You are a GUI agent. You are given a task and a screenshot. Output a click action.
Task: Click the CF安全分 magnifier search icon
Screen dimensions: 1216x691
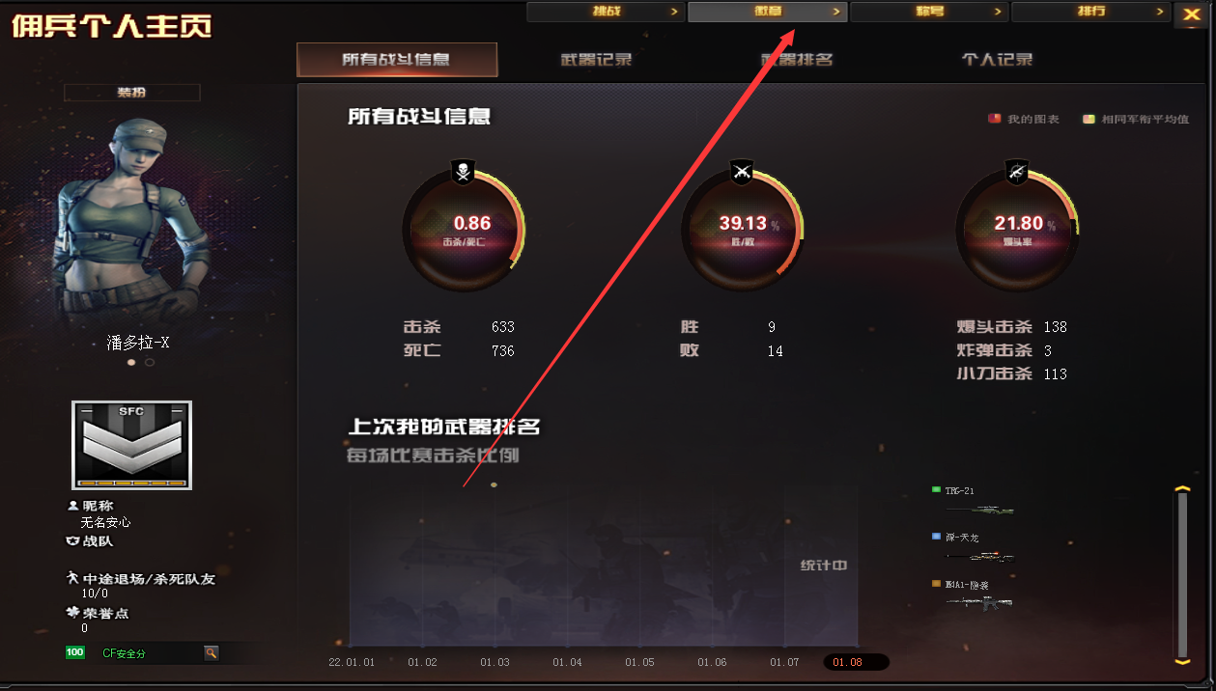[x=211, y=653]
